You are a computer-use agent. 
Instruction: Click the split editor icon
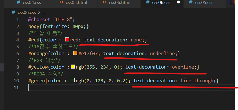(232, 2)
